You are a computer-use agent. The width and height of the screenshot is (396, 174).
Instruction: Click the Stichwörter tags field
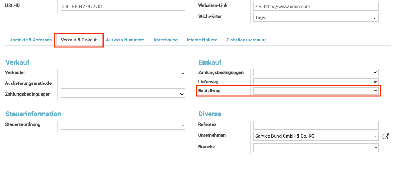[315, 17]
